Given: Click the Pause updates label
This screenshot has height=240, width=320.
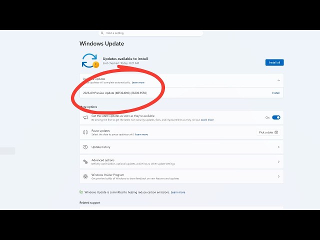Looking at the screenshot, I should pyautogui.click(x=100, y=131).
